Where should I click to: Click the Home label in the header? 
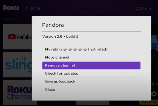pyautogui.click(x=33, y=8)
